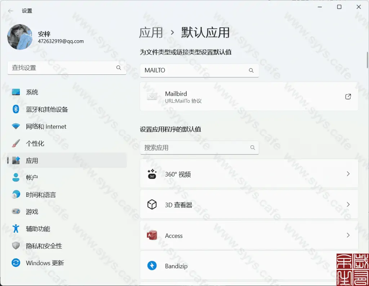Click the Access app icon
The width and height of the screenshot is (369, 286).
tap(152, 235)
